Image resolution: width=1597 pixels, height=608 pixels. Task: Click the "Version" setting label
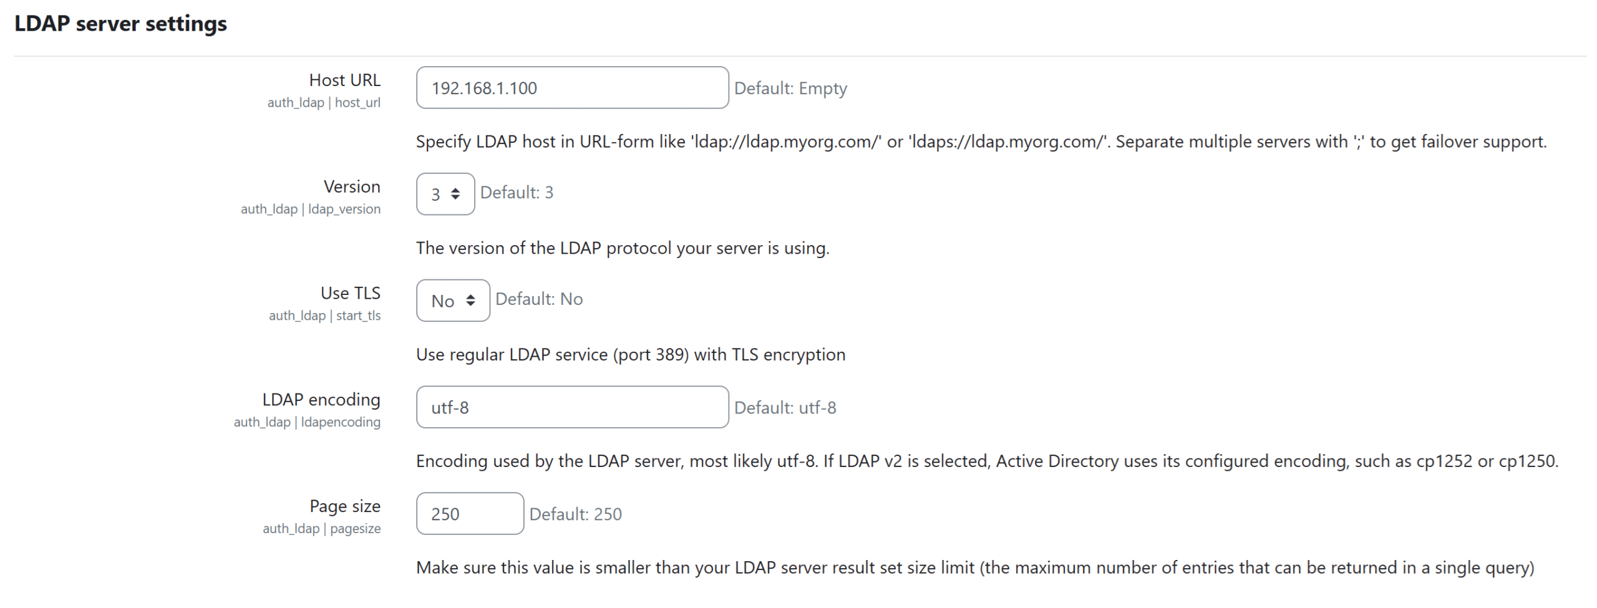(x=352, y=186)
